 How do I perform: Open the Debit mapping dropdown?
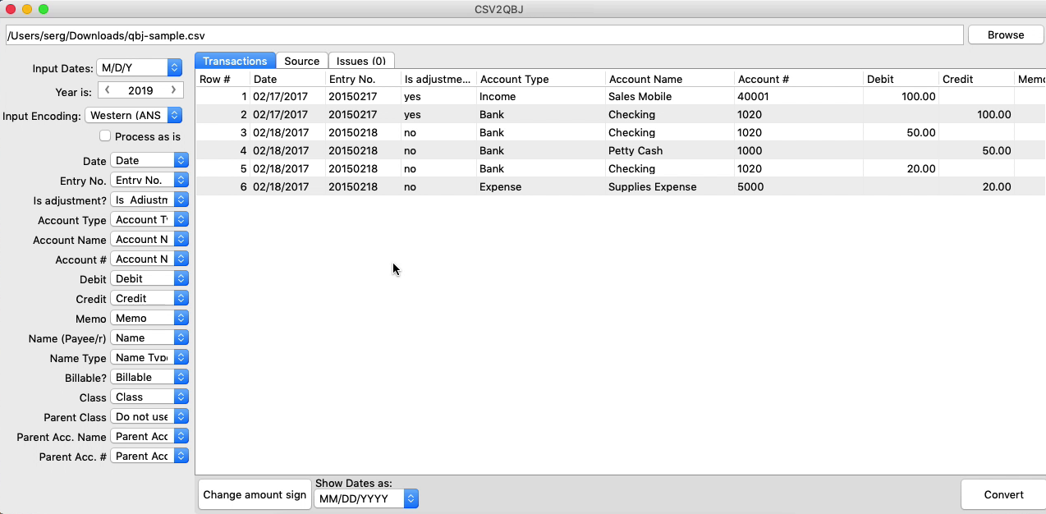(x=149, y=278)
